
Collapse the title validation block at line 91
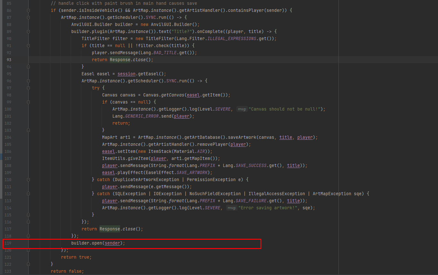[28, 46]
